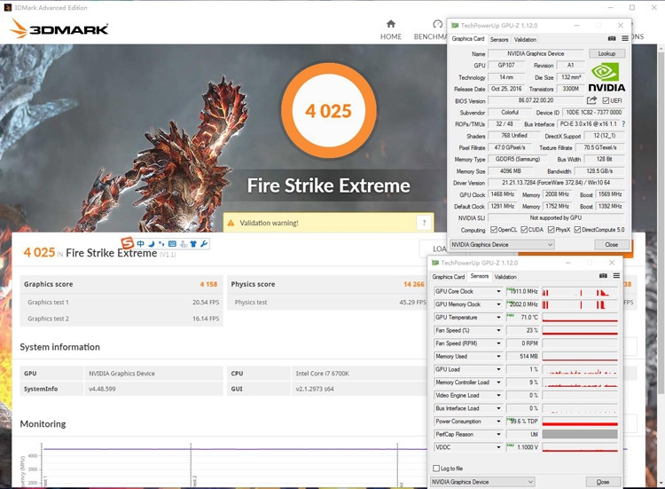The image size is (665, 489).
Task: Click the Power Consumption history graph
Action: pyautogui.click(x=580, y=422)
